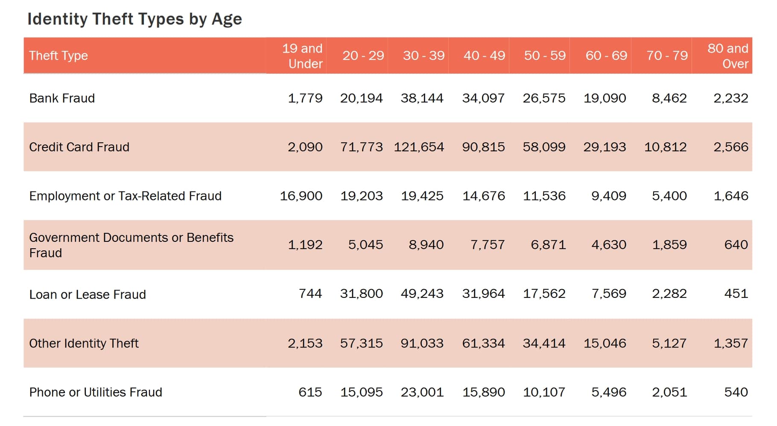The image size is (777, 426).
Task: Select the "Phone or Utilities Fraud" row label
Action: coord(96,392)
